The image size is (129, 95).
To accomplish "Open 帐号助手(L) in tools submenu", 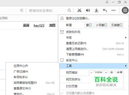I will 33,77.
